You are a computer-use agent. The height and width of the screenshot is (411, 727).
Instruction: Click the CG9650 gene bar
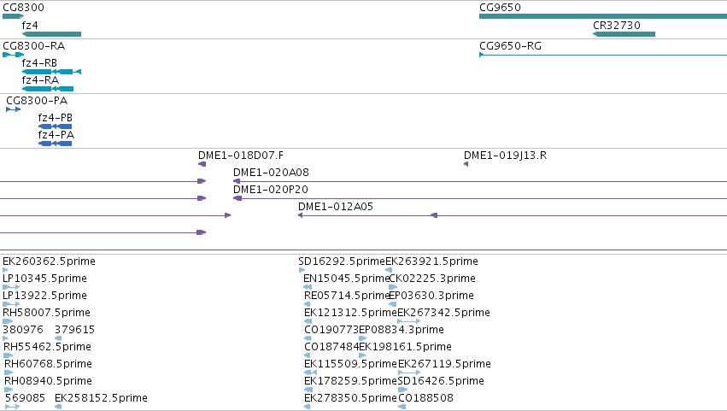603,16
